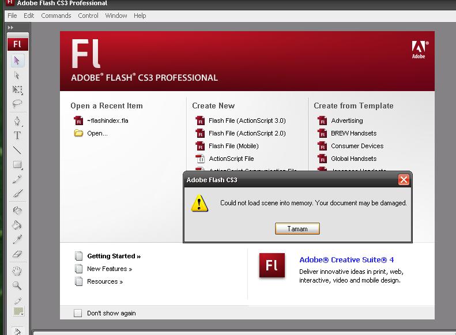
Task: Select the Subselection tool
Action: [x=17, y=76]
